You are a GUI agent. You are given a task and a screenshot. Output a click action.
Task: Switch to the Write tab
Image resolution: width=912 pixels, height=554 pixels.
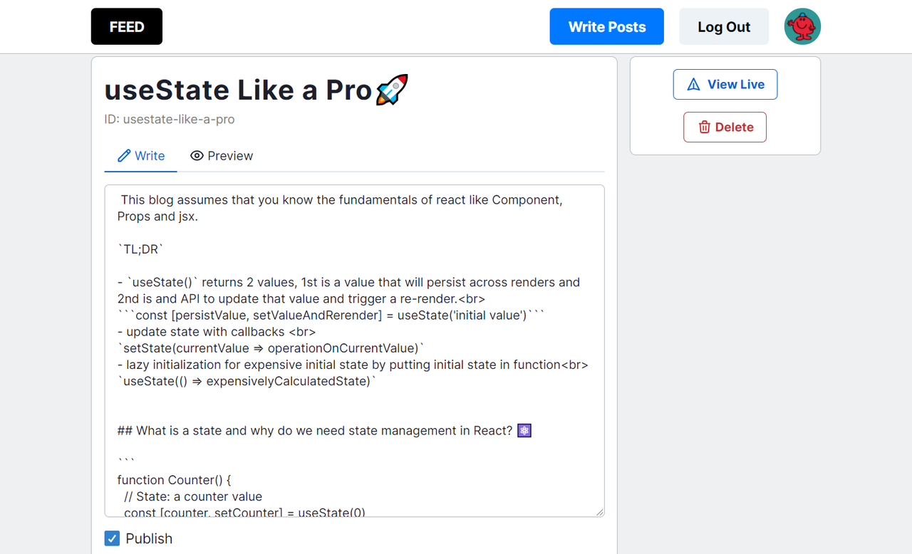click(141, 156)
